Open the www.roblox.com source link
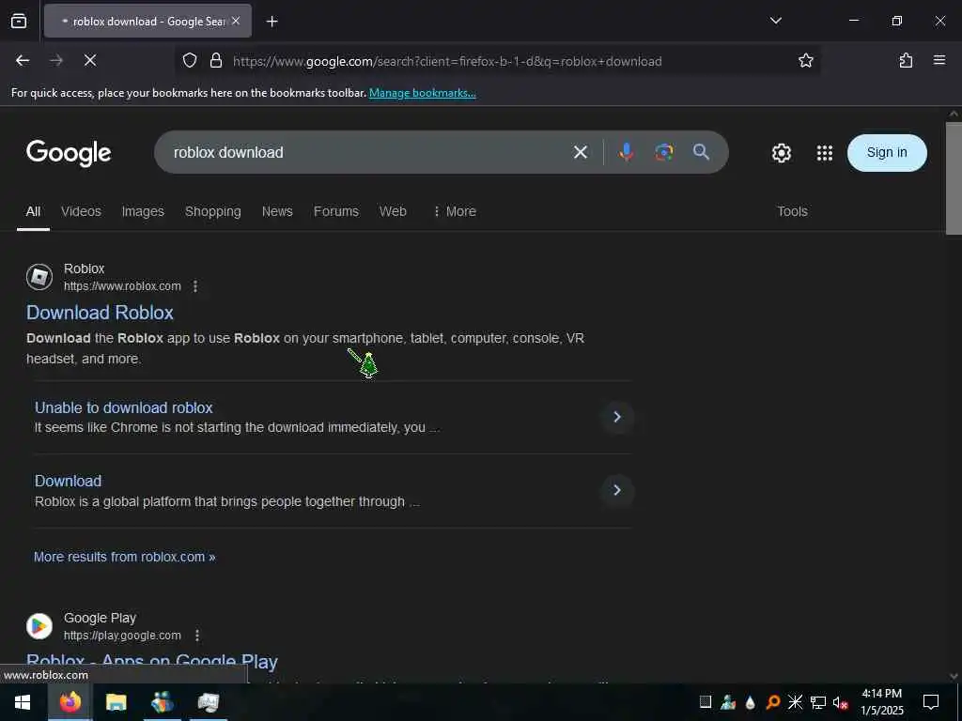Viewport: 962px width, 721px height. pyautogui.click(x=122, y=286)
